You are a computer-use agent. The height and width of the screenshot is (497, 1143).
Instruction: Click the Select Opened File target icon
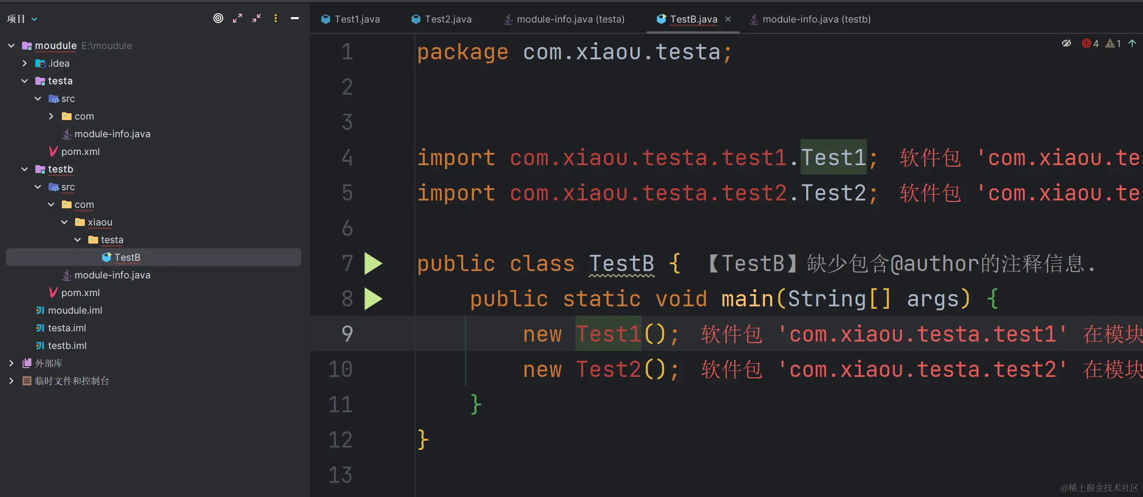pos(218,19)
